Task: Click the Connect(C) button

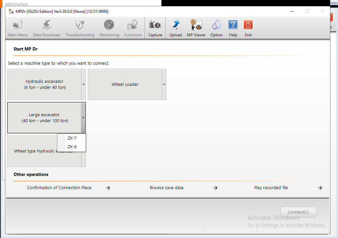Action: tap(298, 212)
